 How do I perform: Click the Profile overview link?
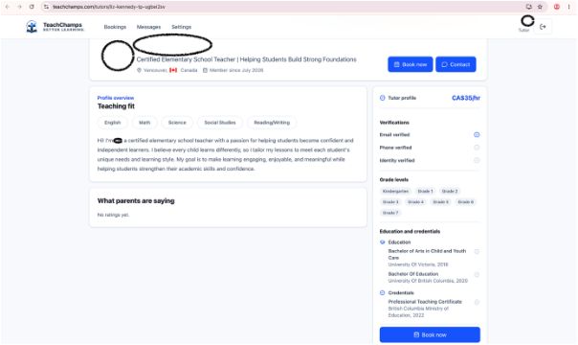coord(116,98)
